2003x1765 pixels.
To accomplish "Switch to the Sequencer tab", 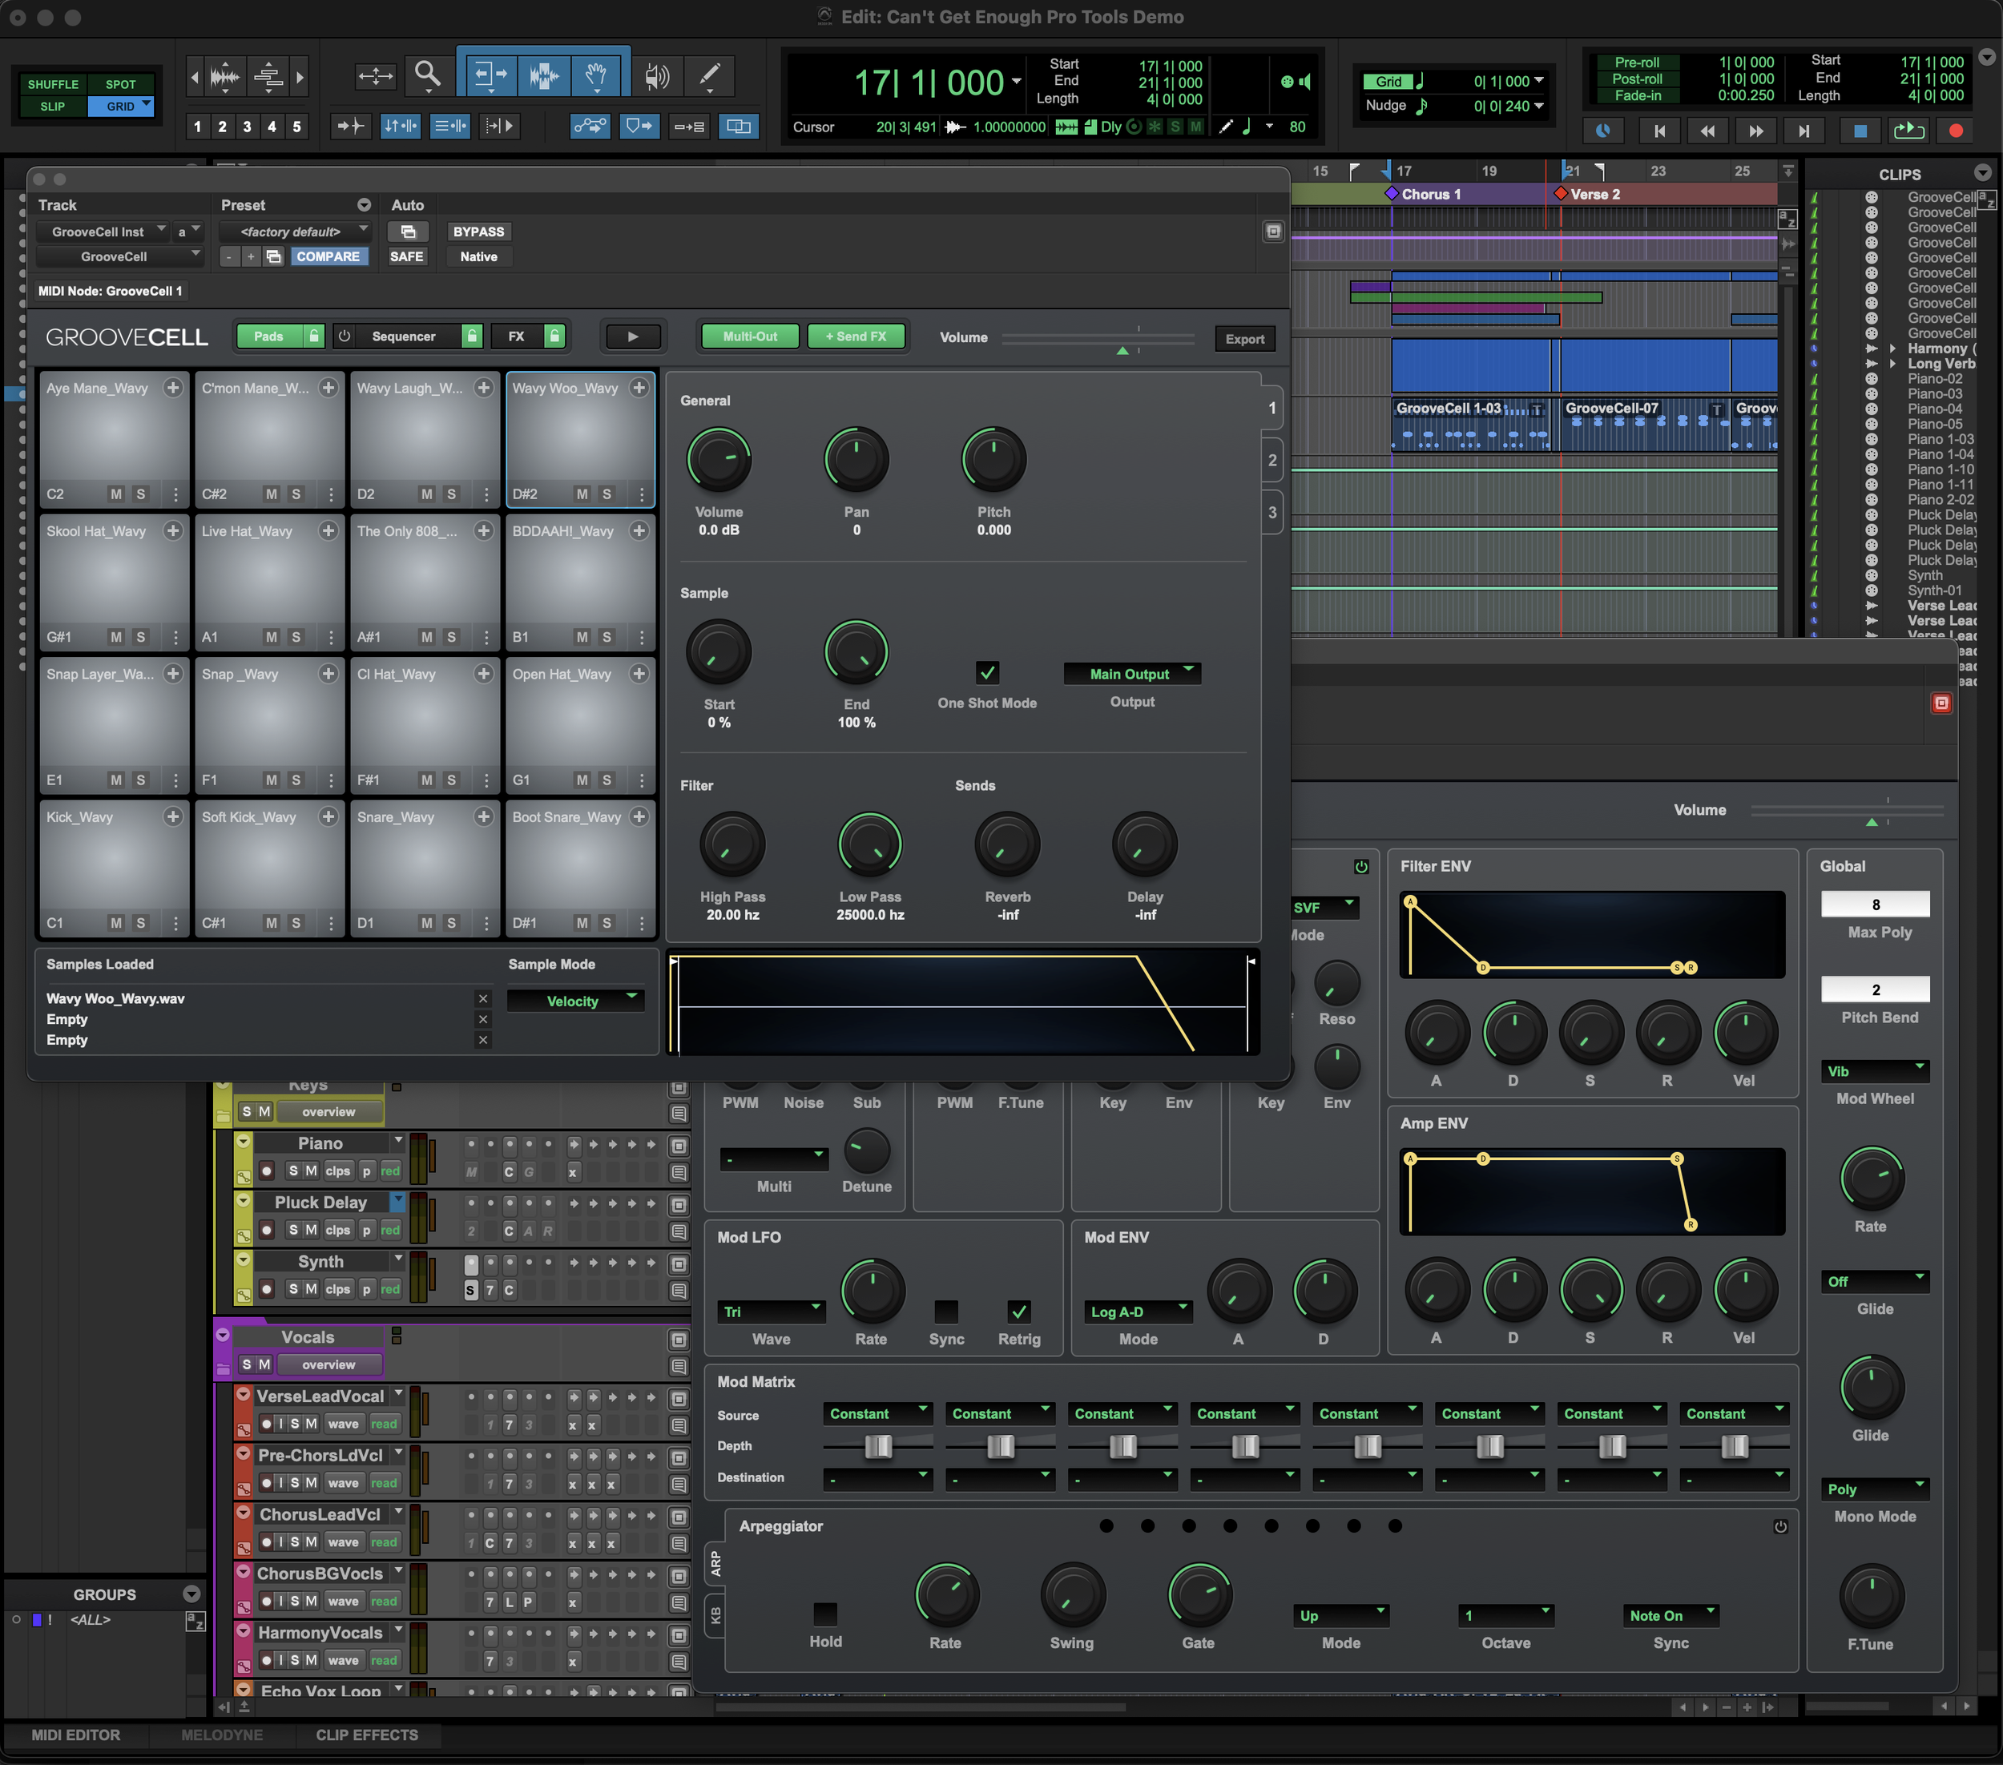I will pos(404,336).
